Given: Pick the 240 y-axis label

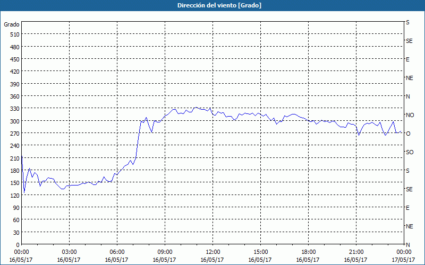Looking at the screenshot, I should click(x=15, y=146).
